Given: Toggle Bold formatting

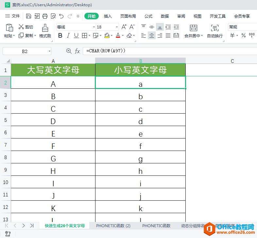Looking at the screenshot, I should (60, 36).
